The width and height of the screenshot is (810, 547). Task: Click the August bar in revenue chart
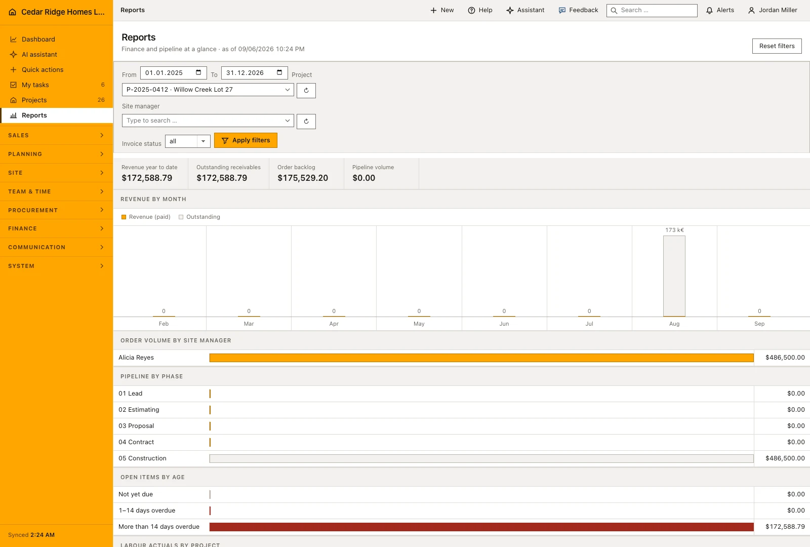click(x=674, y=276)
